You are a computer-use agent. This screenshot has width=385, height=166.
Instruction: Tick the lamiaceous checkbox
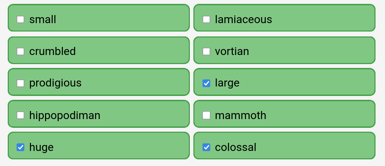(x=206, y=19)
